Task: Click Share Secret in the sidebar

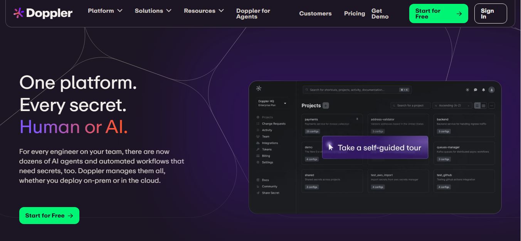Action: coord(268,193)
